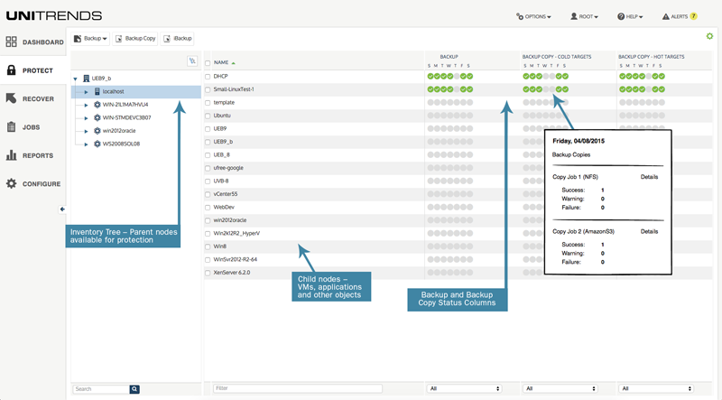
Task: Select the localhost server icon
Action: click(x=97, y=92)
